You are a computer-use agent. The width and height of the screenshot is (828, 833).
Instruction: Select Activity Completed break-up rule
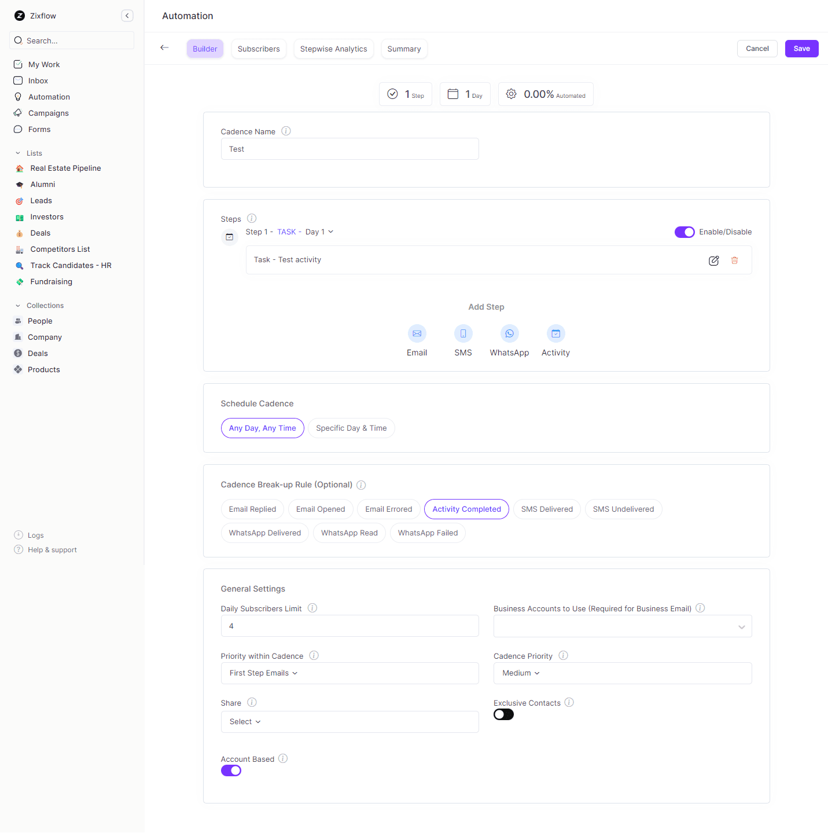coord(466,509)
